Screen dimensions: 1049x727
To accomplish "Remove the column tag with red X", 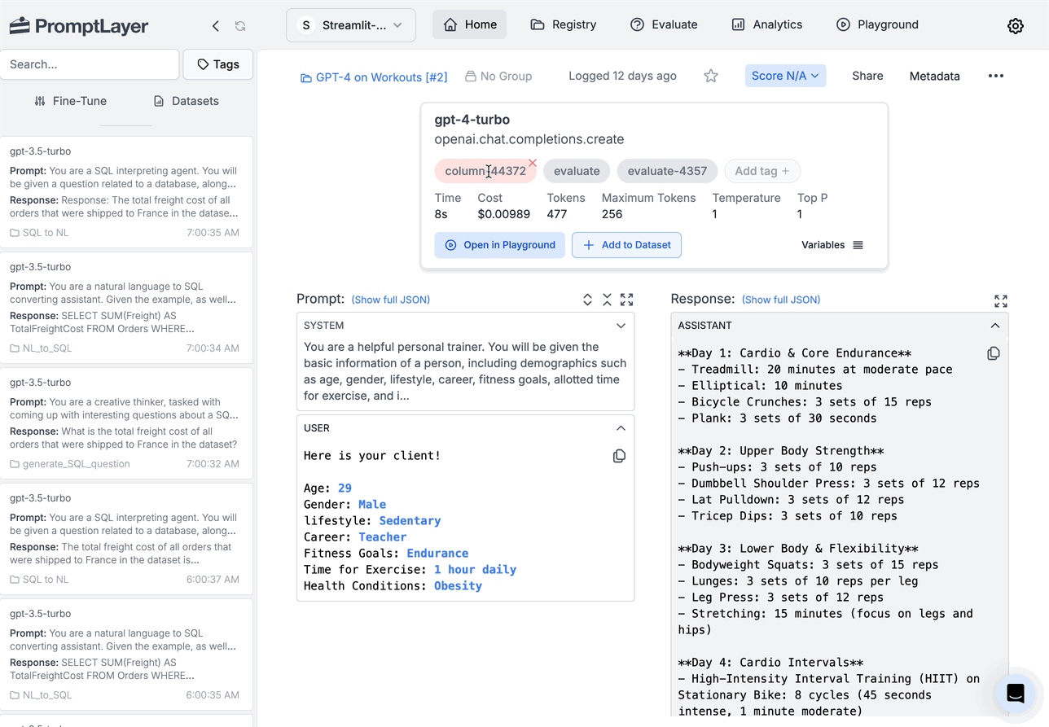I will point(533,163).
